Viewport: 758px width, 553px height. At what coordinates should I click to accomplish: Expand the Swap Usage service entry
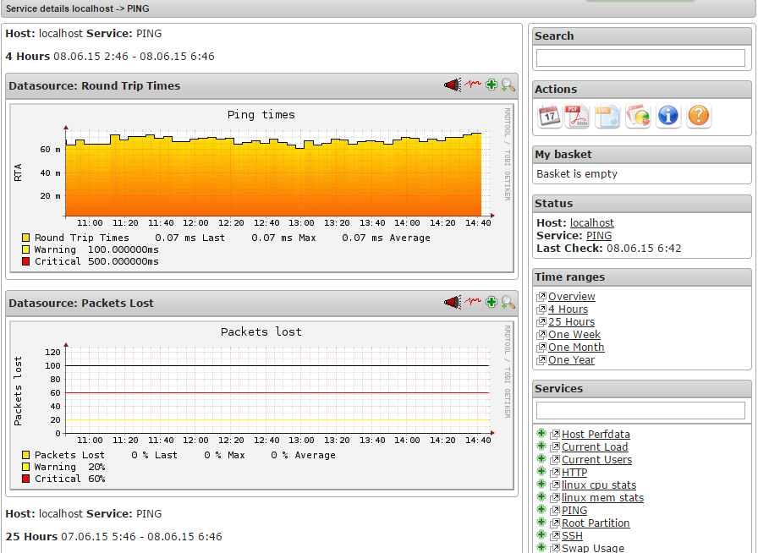(541, 548)
